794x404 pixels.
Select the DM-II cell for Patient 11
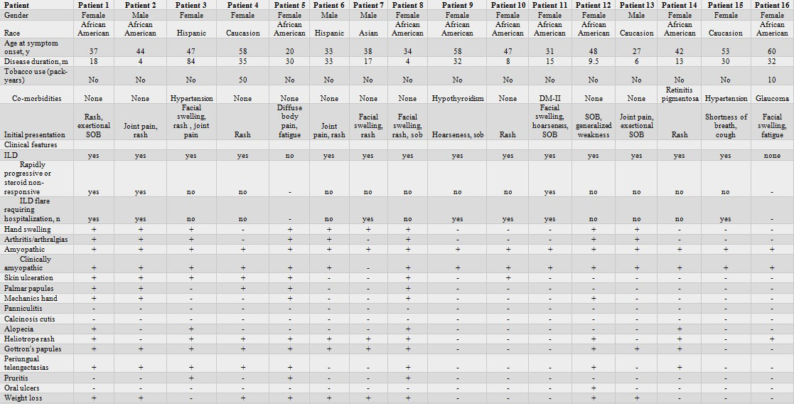pyautogui.click(x=549, y=98)
